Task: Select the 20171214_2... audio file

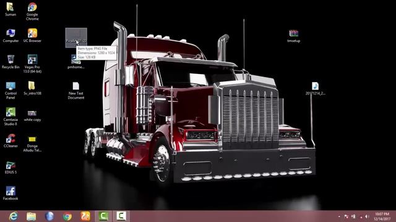Action: [315, 88]
